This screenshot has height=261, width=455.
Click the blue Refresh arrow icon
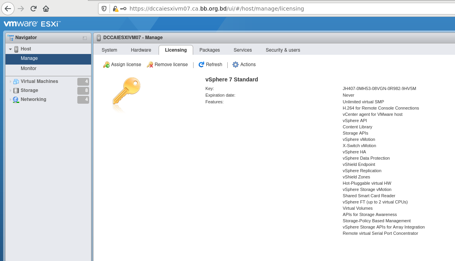coord(201,65)
